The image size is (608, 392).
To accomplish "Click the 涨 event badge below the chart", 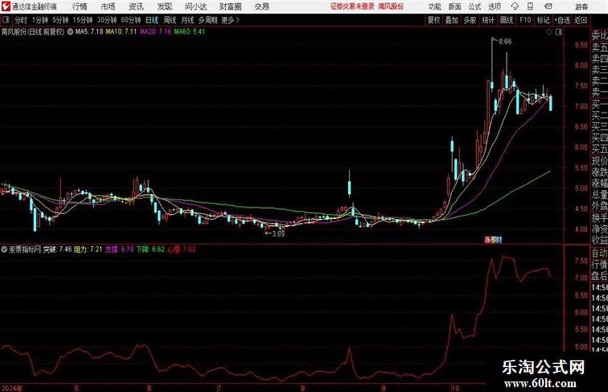I will 487,240.
